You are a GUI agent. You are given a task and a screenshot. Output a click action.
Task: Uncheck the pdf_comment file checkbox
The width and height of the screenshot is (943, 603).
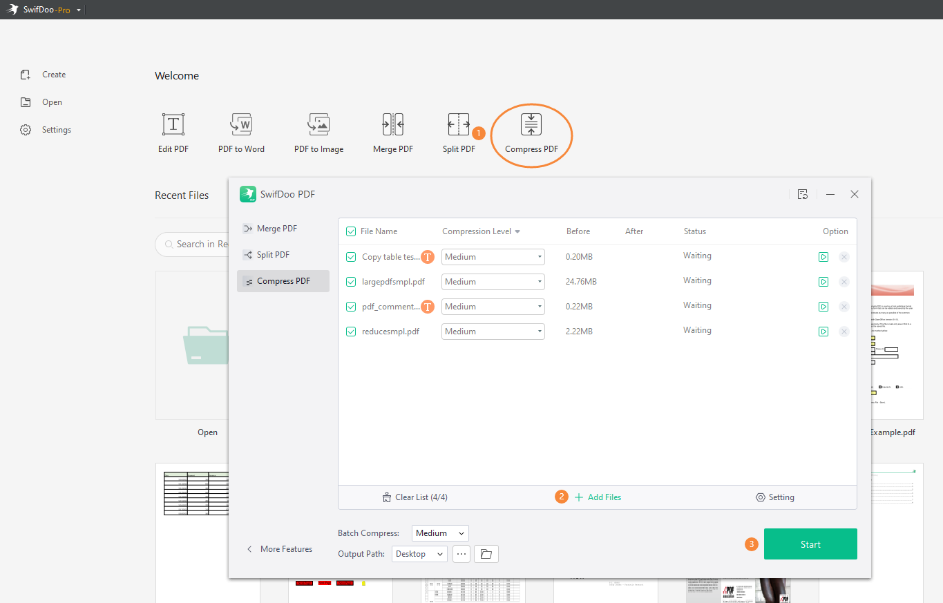(351, 307)
